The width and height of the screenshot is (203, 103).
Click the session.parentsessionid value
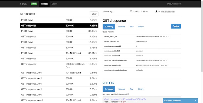[152, 61]
